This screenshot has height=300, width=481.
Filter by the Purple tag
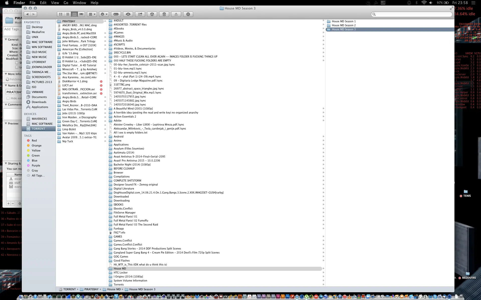coord(36,165)
